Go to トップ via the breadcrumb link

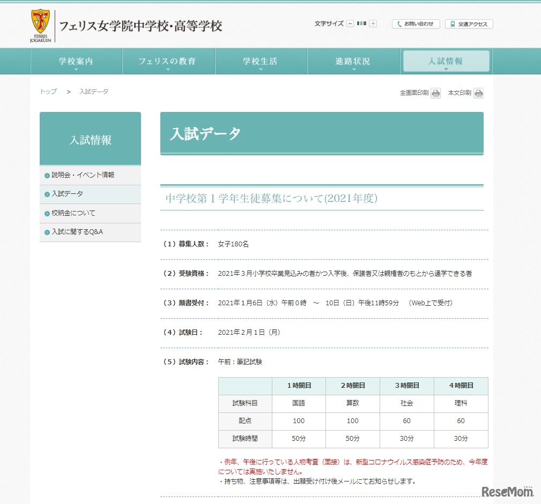click(48, 92)
